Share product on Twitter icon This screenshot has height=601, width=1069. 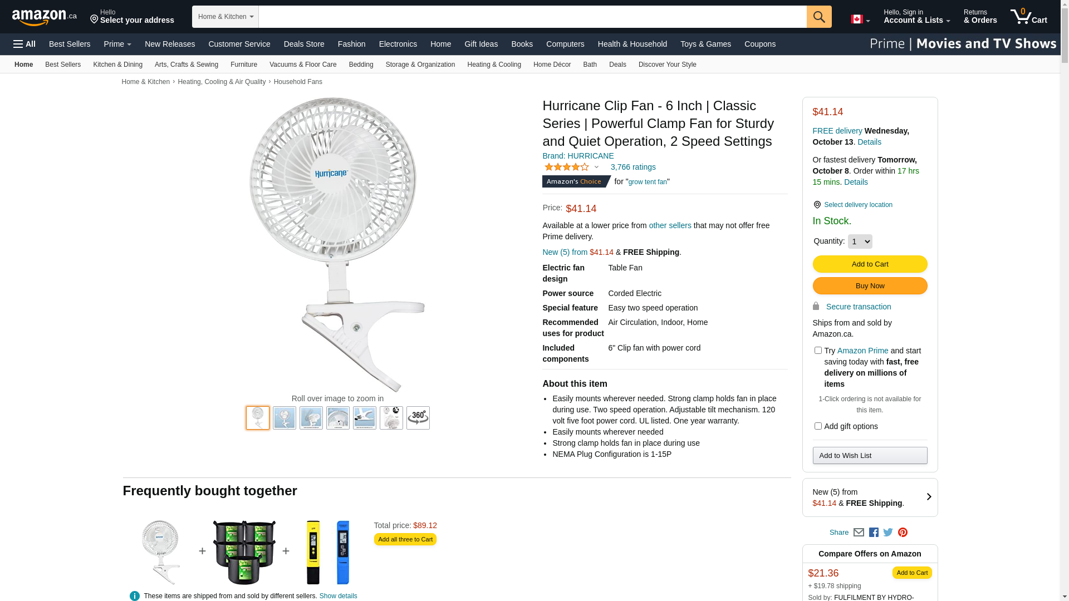coord(888,533)
